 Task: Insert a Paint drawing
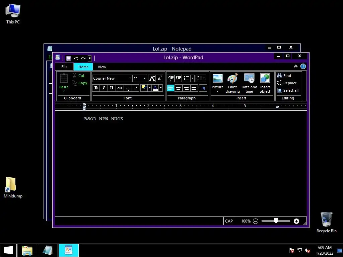[232, 83]
